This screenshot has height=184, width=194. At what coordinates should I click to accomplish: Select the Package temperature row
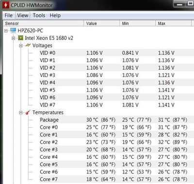pos(116,120)
